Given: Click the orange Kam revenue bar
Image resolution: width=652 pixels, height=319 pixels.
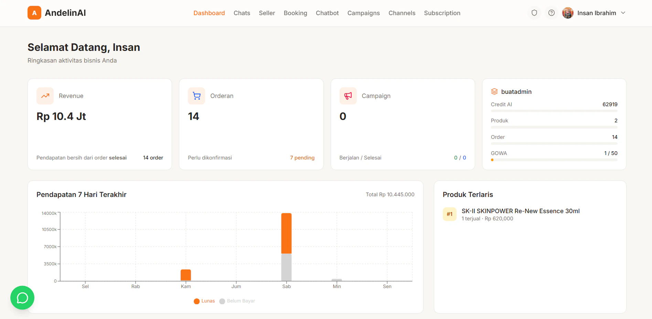Looking at the screenshot, I should pos(186,275).
